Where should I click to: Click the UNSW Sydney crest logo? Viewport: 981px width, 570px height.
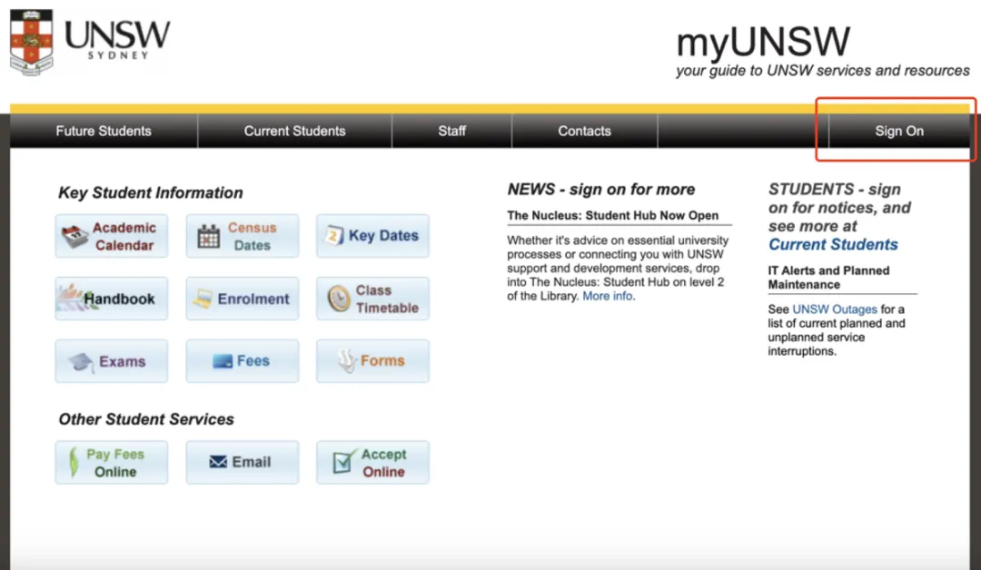pyautogui.click(x=32, y=41)
